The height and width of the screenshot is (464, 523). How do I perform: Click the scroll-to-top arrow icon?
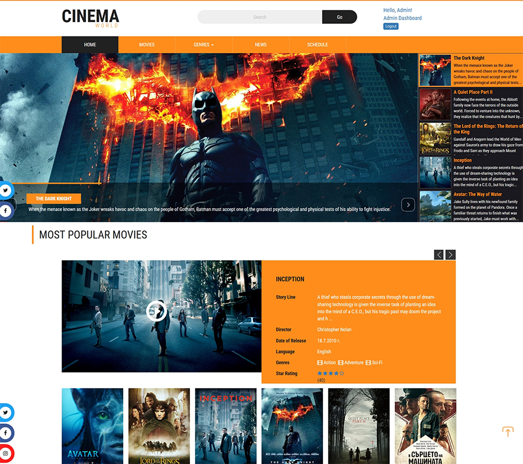[507, 432]
